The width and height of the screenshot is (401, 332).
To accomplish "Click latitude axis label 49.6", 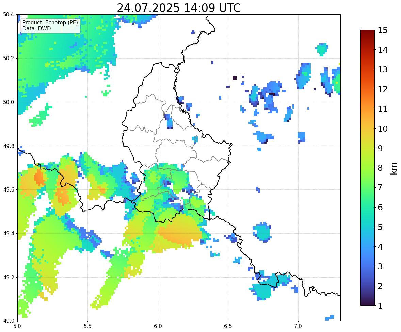I will (x=9, y=189).
